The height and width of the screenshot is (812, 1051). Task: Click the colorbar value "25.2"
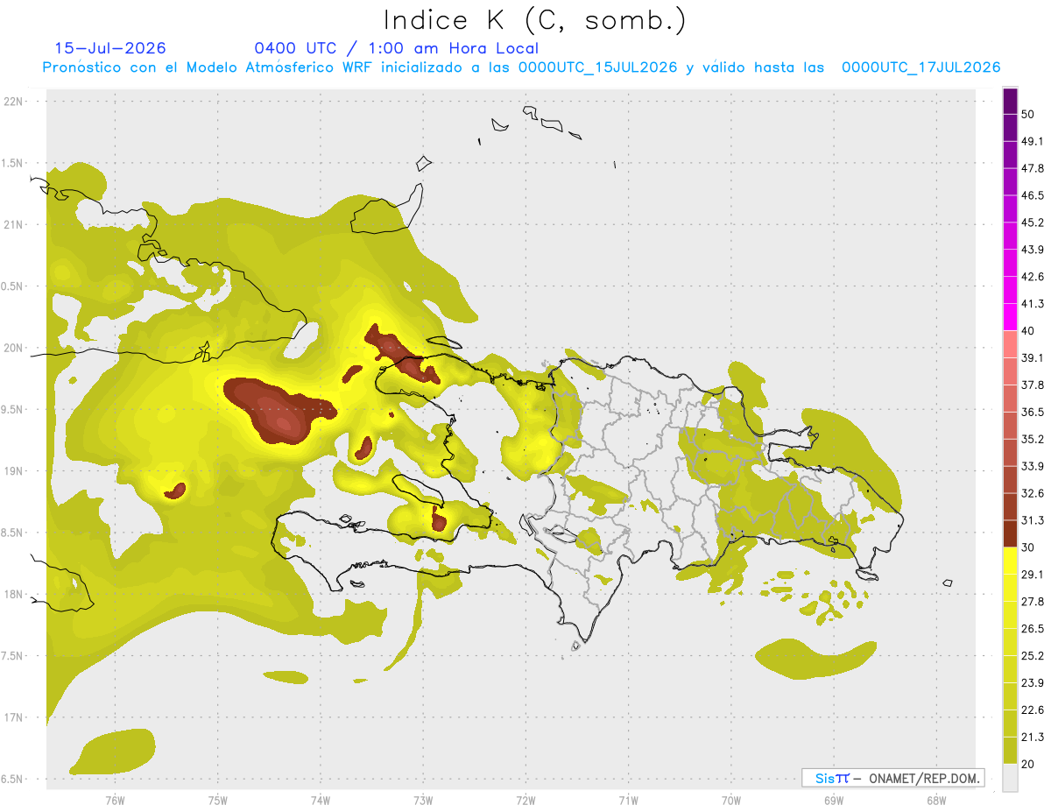click(x=1033, y=655)
